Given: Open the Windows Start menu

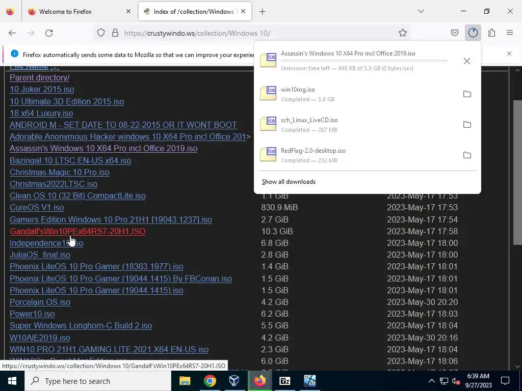Looking at the screenshot, I should (12, 381).
